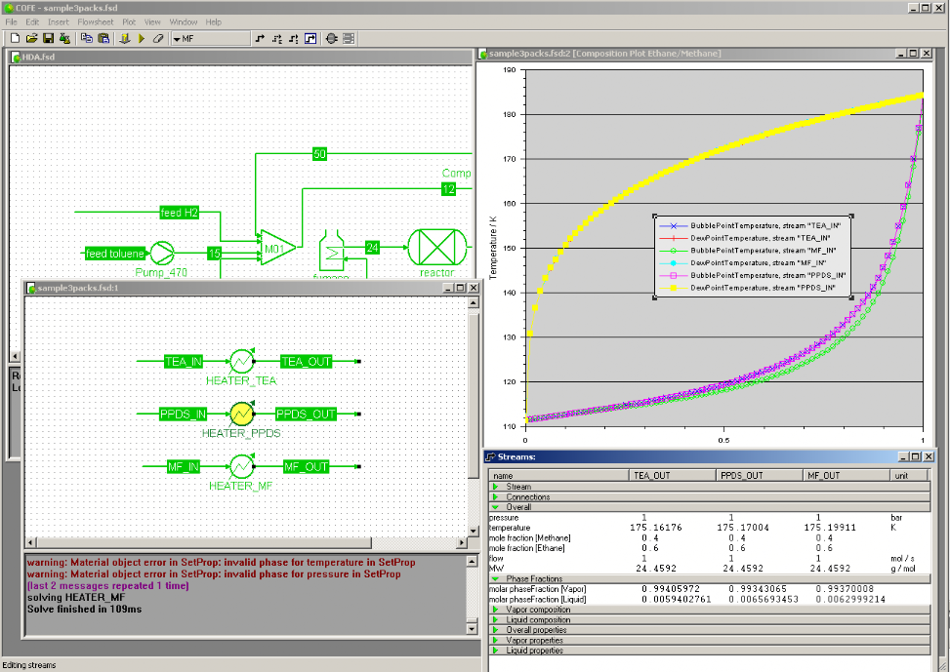950x672 pixels.
Task: Collapse the Overall section
Action: 496,507
